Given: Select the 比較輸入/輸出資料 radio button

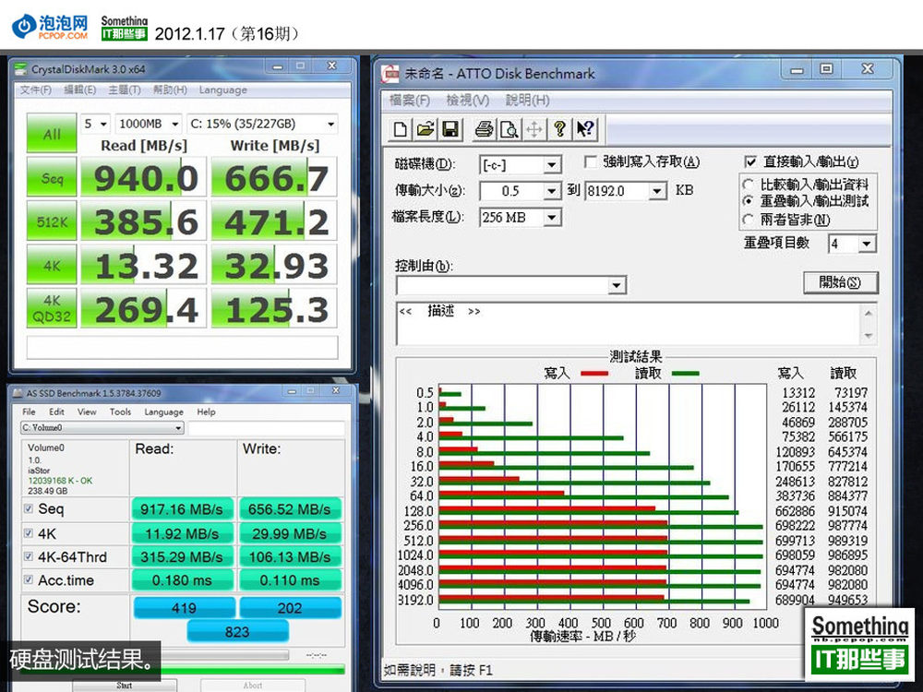Looking at the screenshot, I should [x=749, y=185].
